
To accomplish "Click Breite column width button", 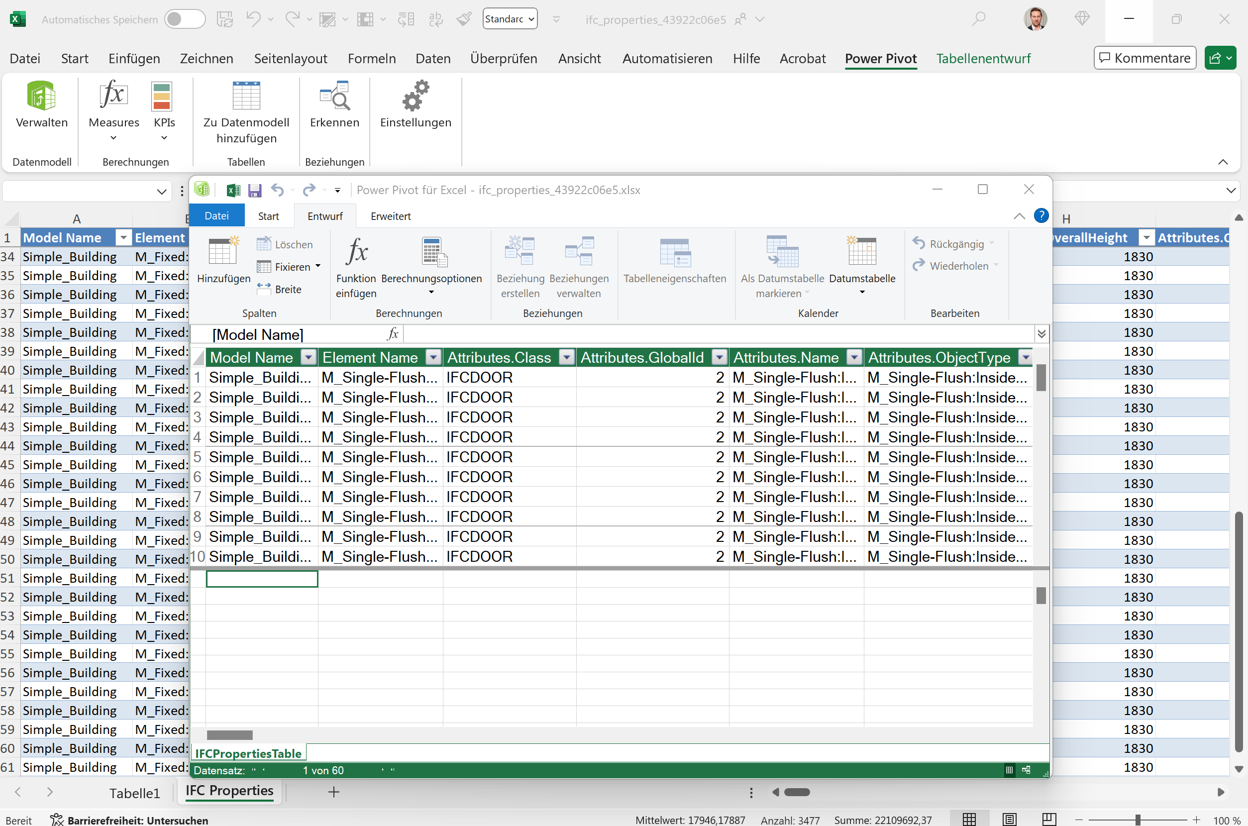I will tap(280, 289).
